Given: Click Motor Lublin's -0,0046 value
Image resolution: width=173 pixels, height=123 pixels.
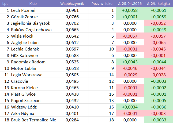Looking at the screenshot, I should coord(130,68).
